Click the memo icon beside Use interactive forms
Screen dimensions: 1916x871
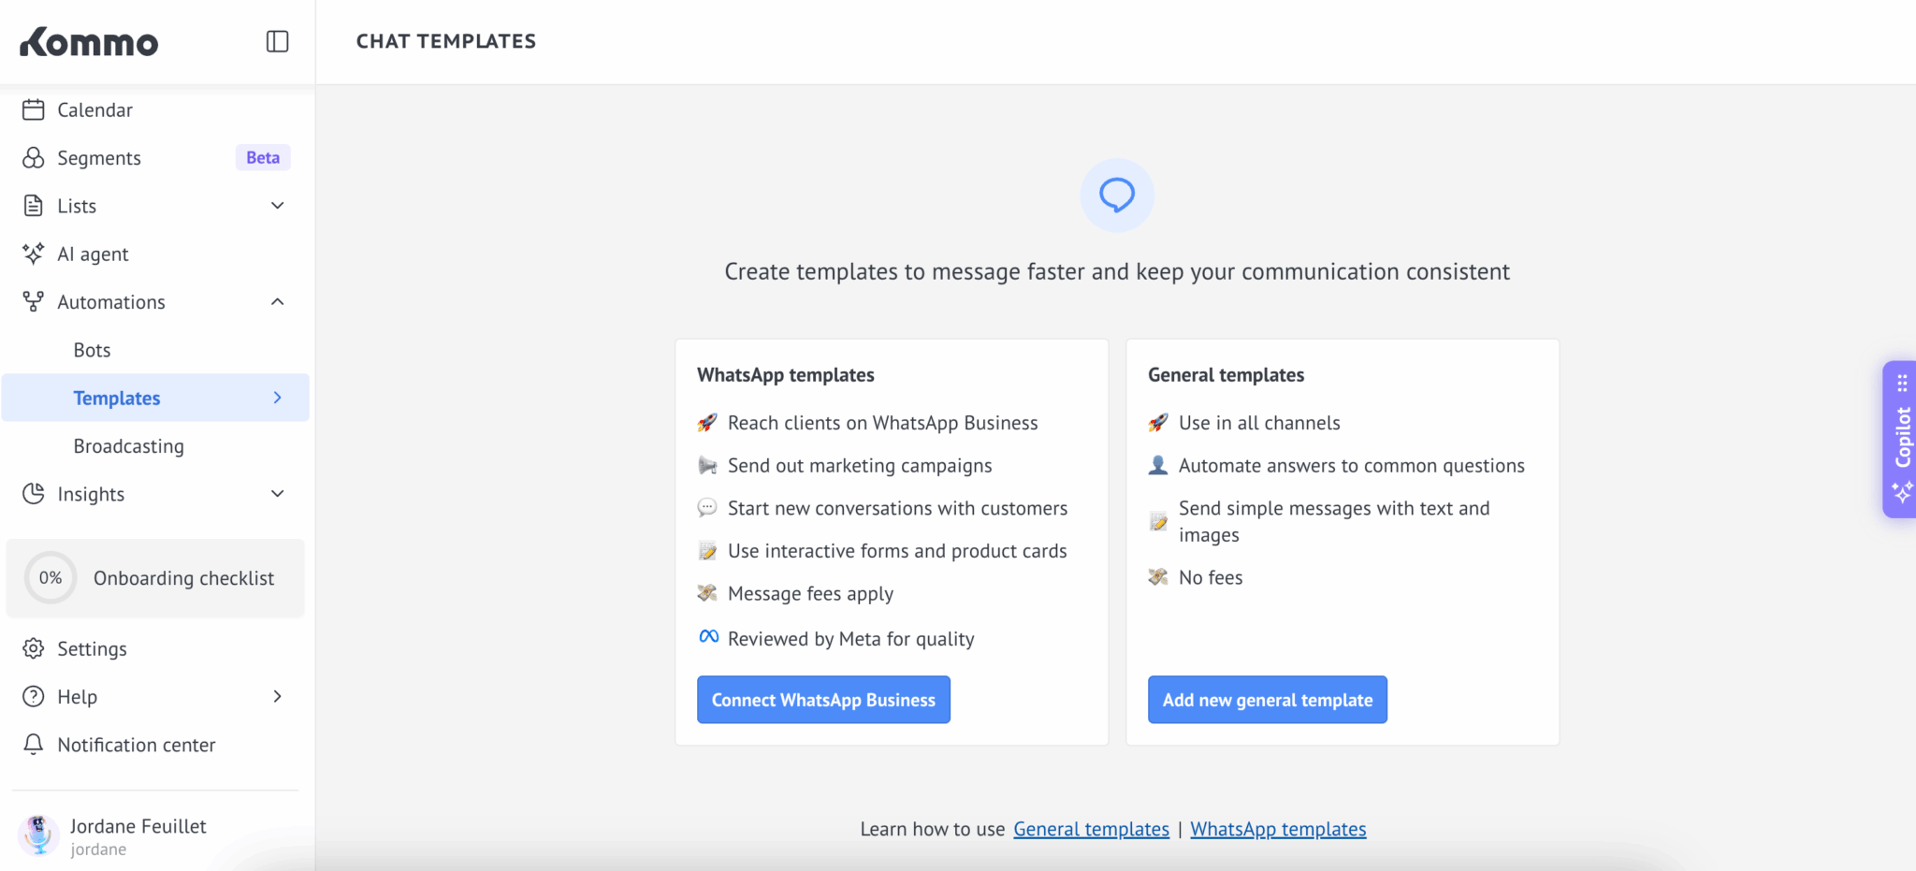pos(707,551)
